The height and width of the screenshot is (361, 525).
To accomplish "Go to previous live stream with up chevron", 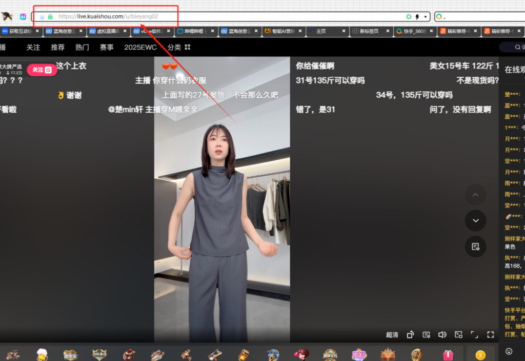I will point(475,195).
